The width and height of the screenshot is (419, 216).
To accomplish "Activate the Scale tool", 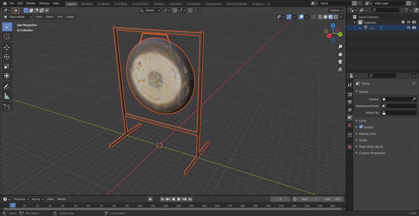I will pyautogui.click(x=7, y=66).
